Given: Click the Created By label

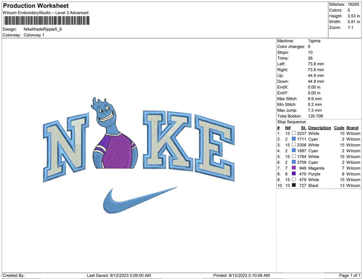Looking at the screenshot, I should click(14, 276).
